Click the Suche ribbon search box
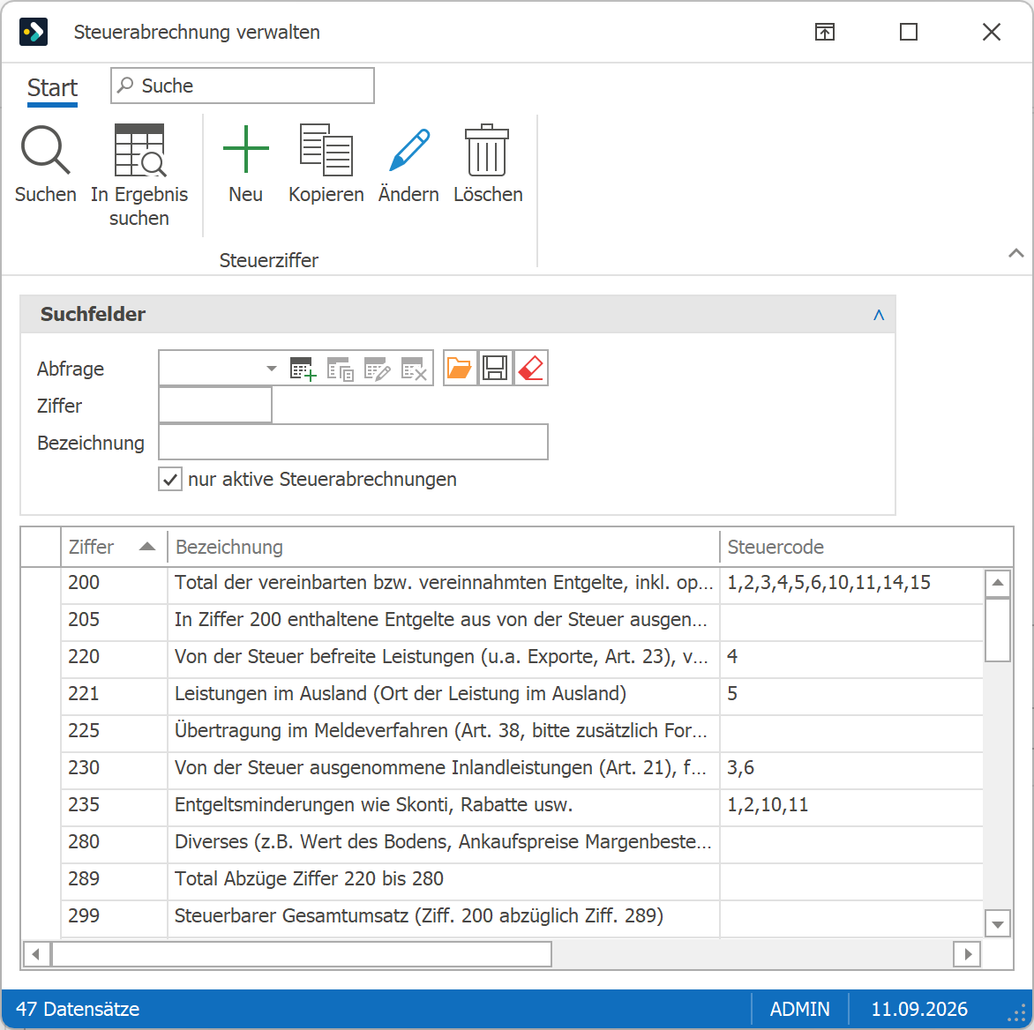Image resolution: width=1034 pixels, height=1030 pixels. [x=243, y=86]
